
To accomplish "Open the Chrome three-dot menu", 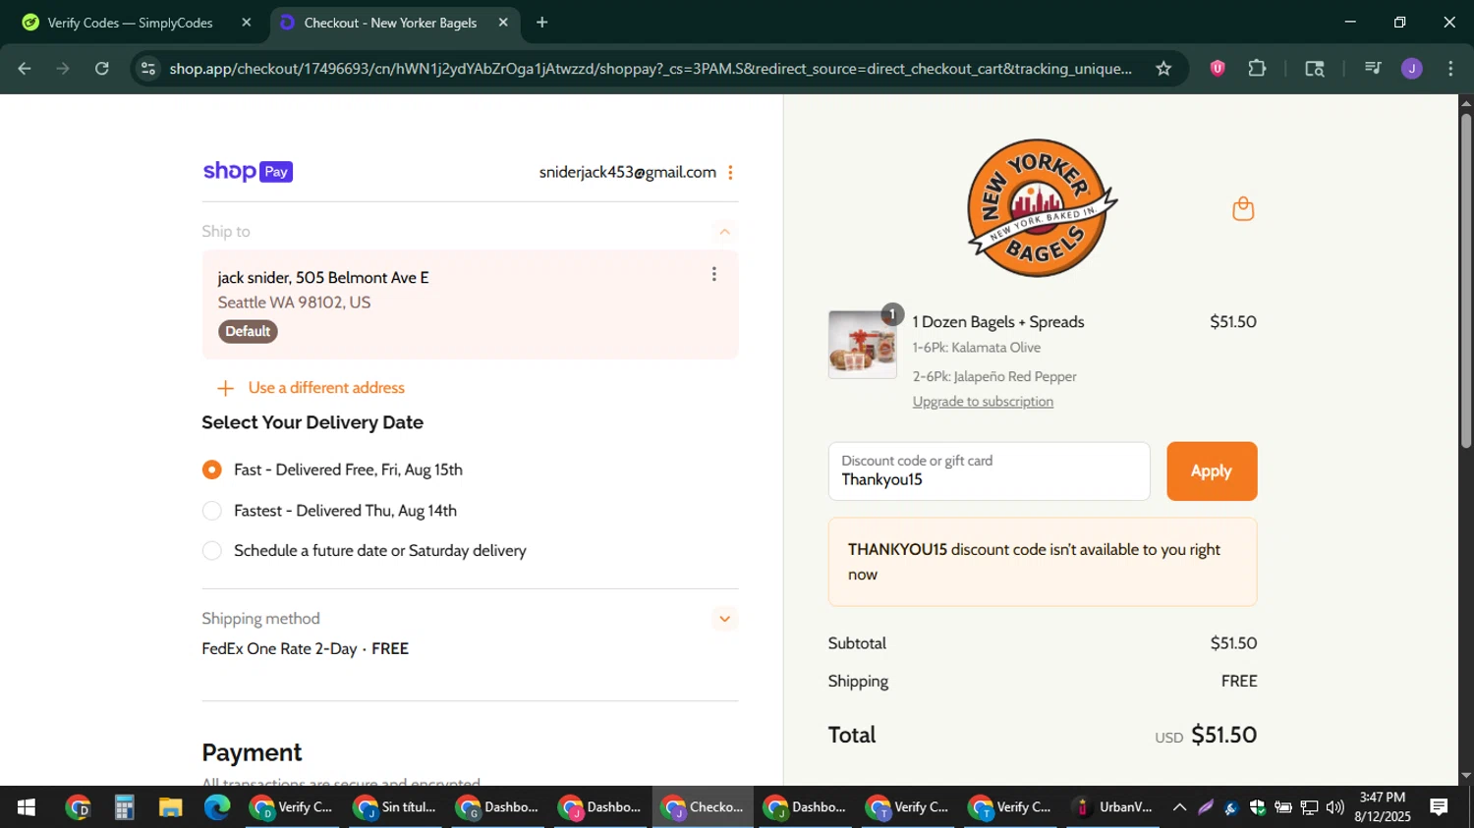I will click(x=1450, y=69).
